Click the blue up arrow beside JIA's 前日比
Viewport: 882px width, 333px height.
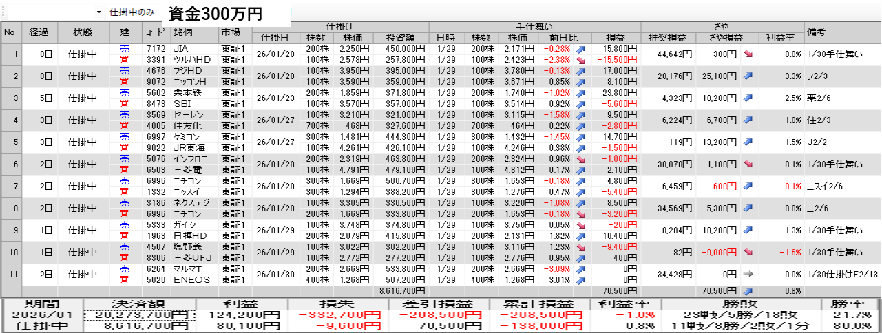coord(580,50)
